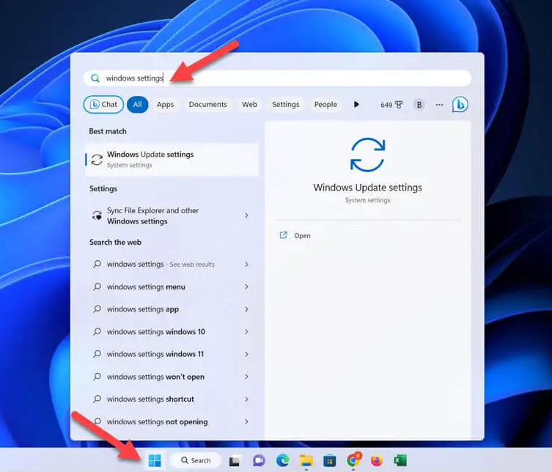Open the 649 rewards points indicator

(x=391, y=105)
